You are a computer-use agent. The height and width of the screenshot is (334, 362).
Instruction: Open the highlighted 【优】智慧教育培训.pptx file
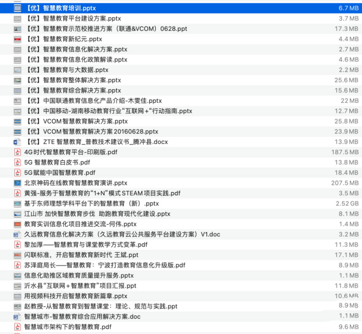pos(60,8)
